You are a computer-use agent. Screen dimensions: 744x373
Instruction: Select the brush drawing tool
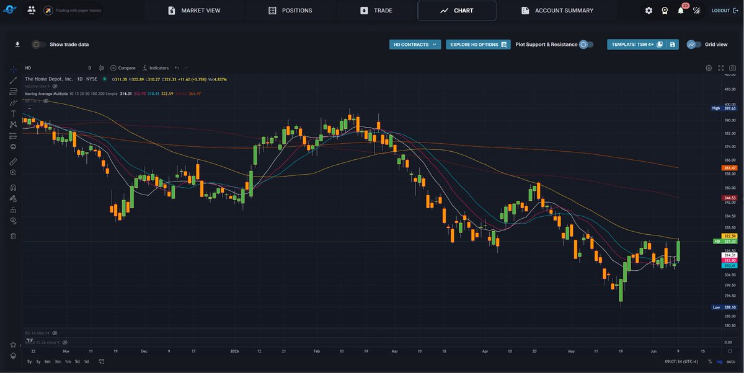click(13, 102)
